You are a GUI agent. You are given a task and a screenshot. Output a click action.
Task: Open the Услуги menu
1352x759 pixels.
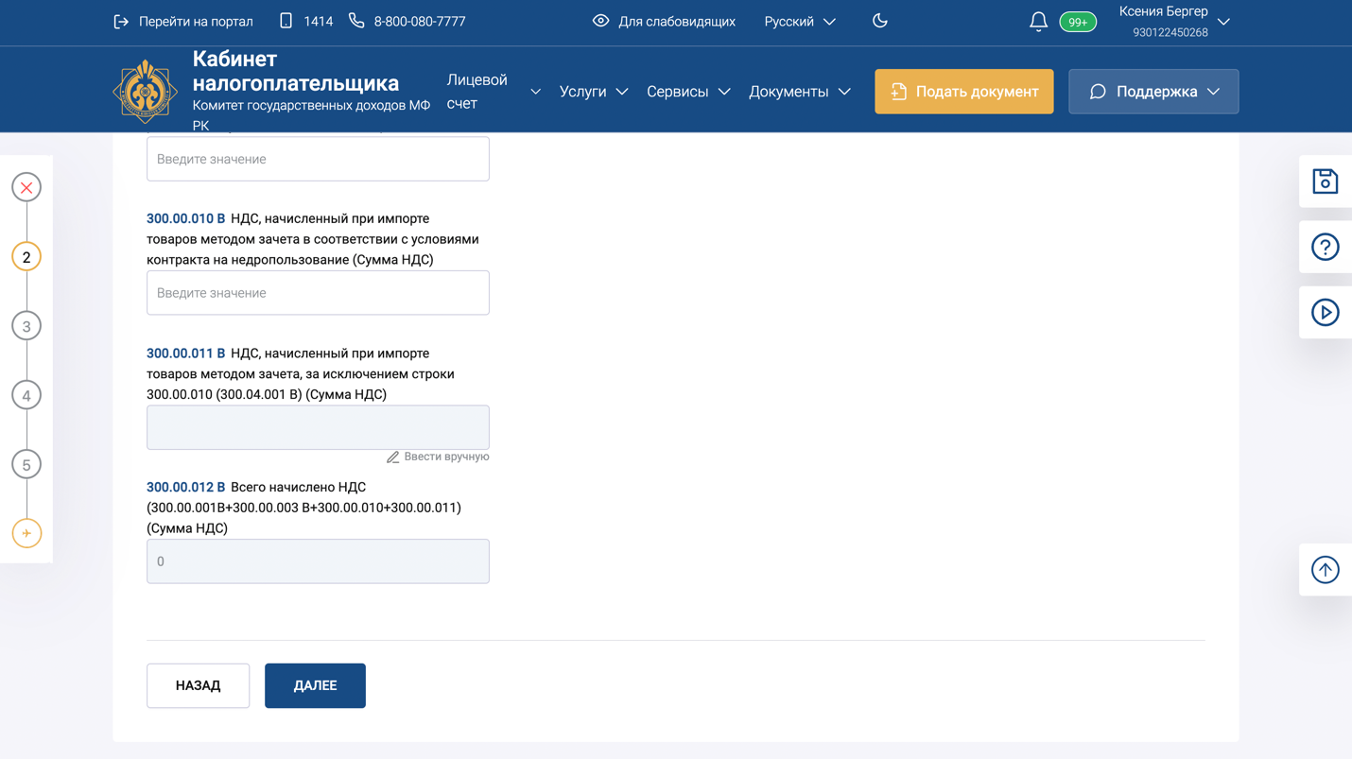[x=593, y=92]
